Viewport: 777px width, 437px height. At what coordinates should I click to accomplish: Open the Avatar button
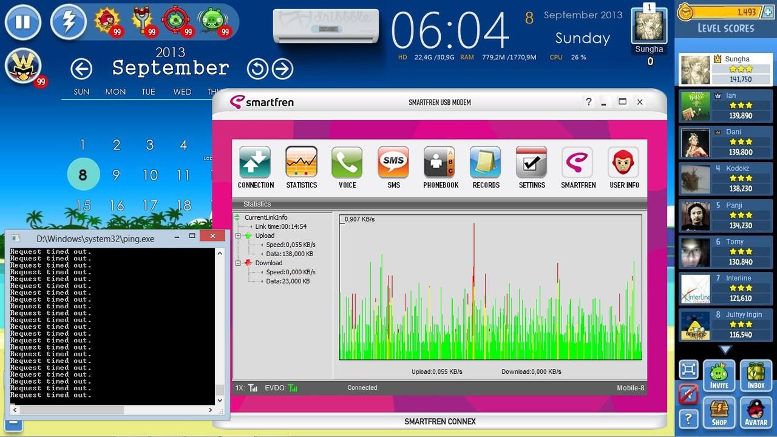[756, 412]
